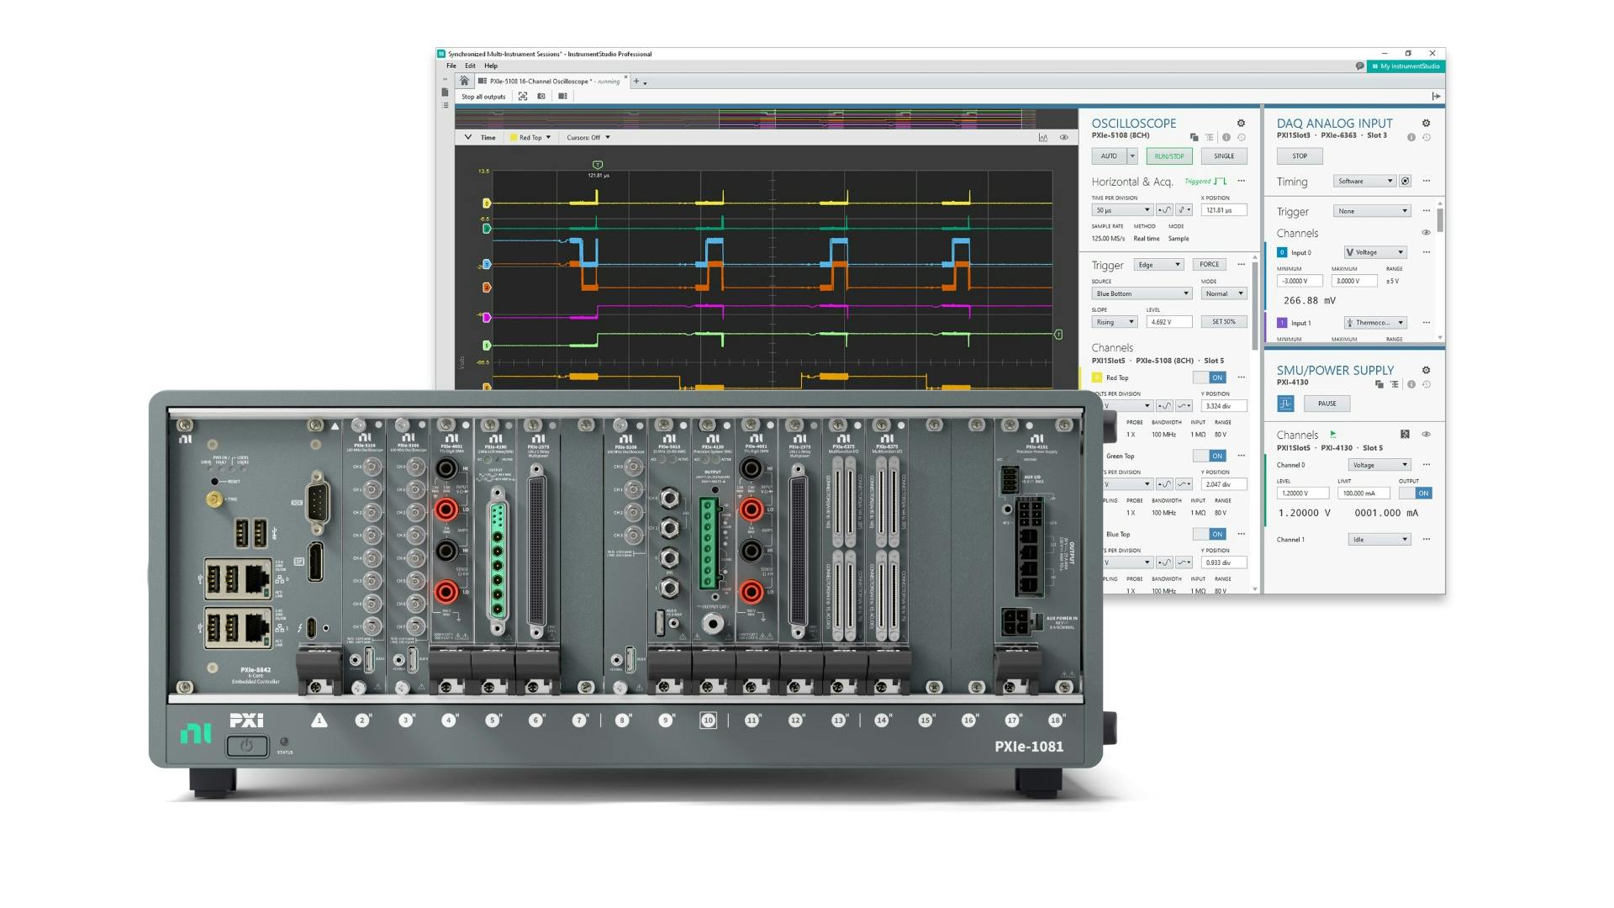Click the screenshot capture icon in the toolbar
The height and width of the screenshot is (908, 1614).
tap(543, 96)
